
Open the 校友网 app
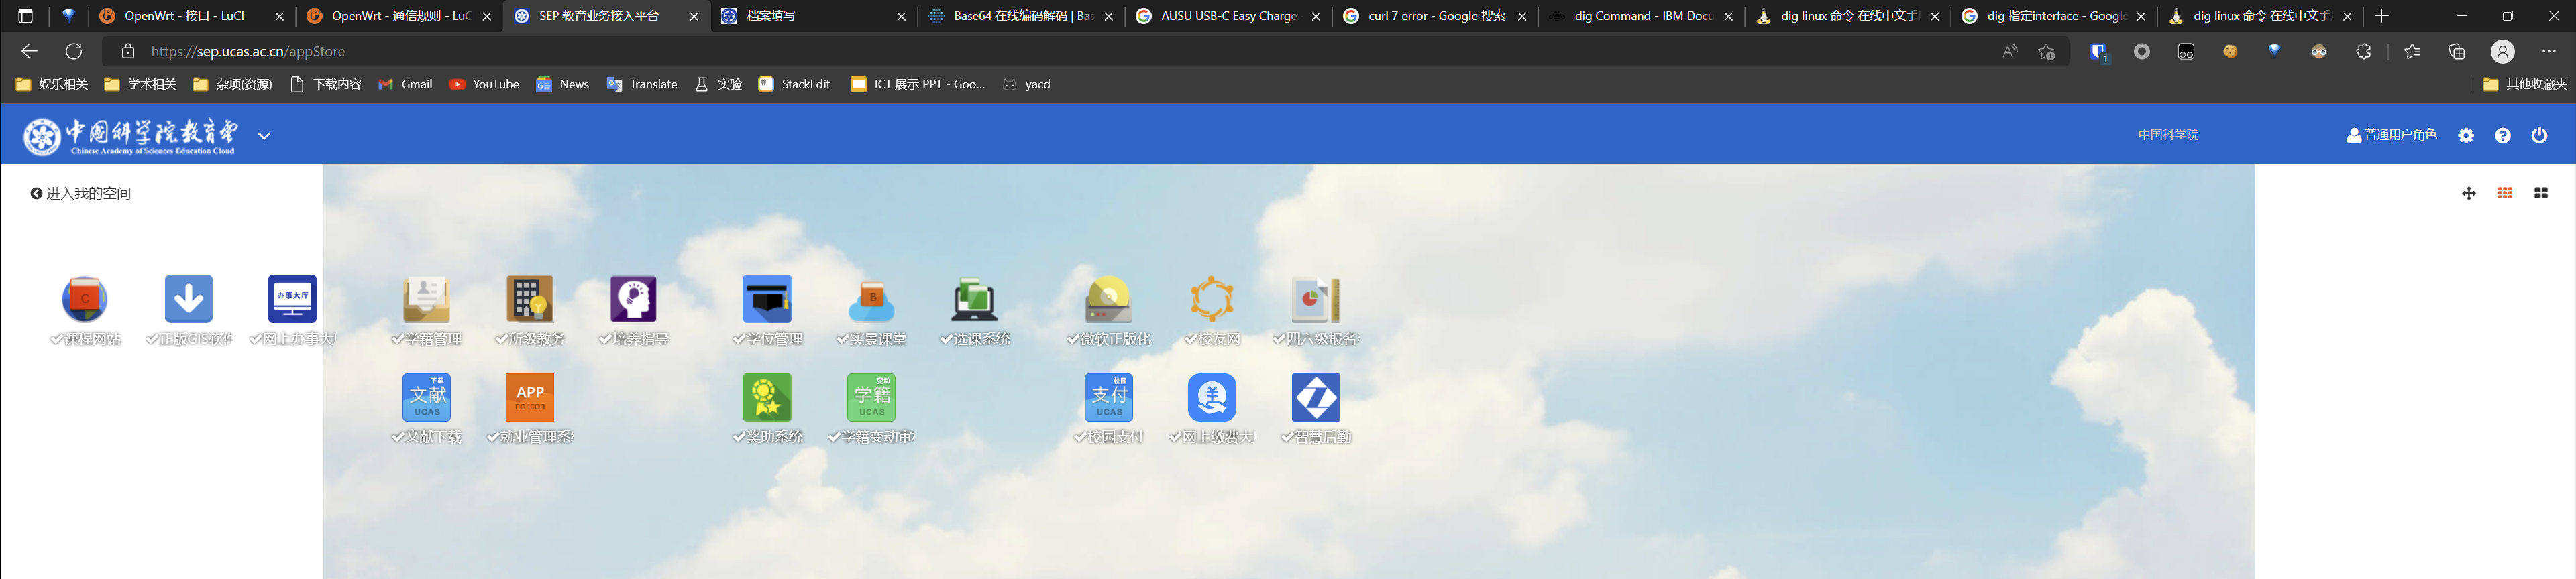tap(1213, 298)
